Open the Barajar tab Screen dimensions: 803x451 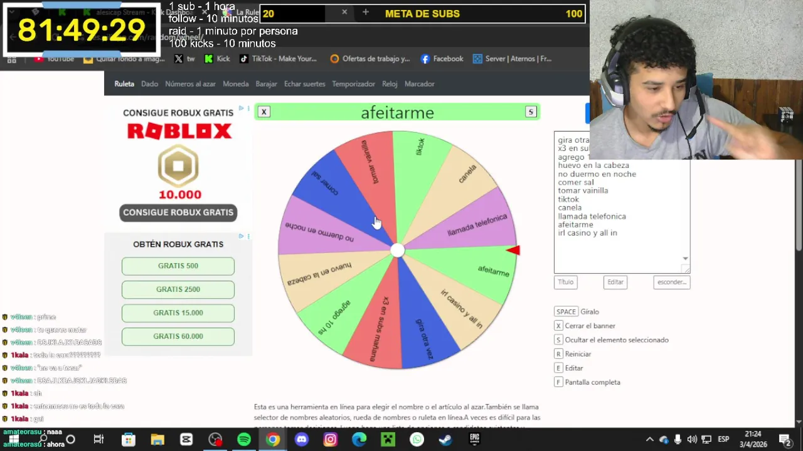[x=266, y=84]
